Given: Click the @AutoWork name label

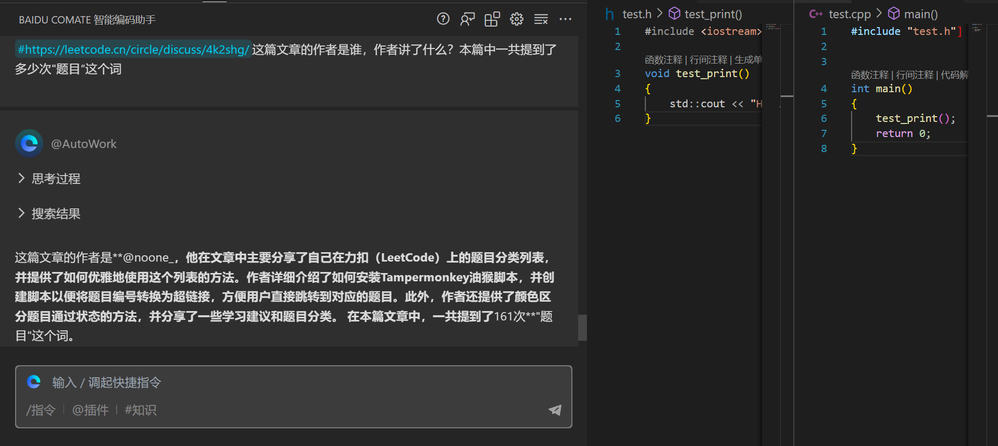Looking at the screenshot, I should coord(83,144).
